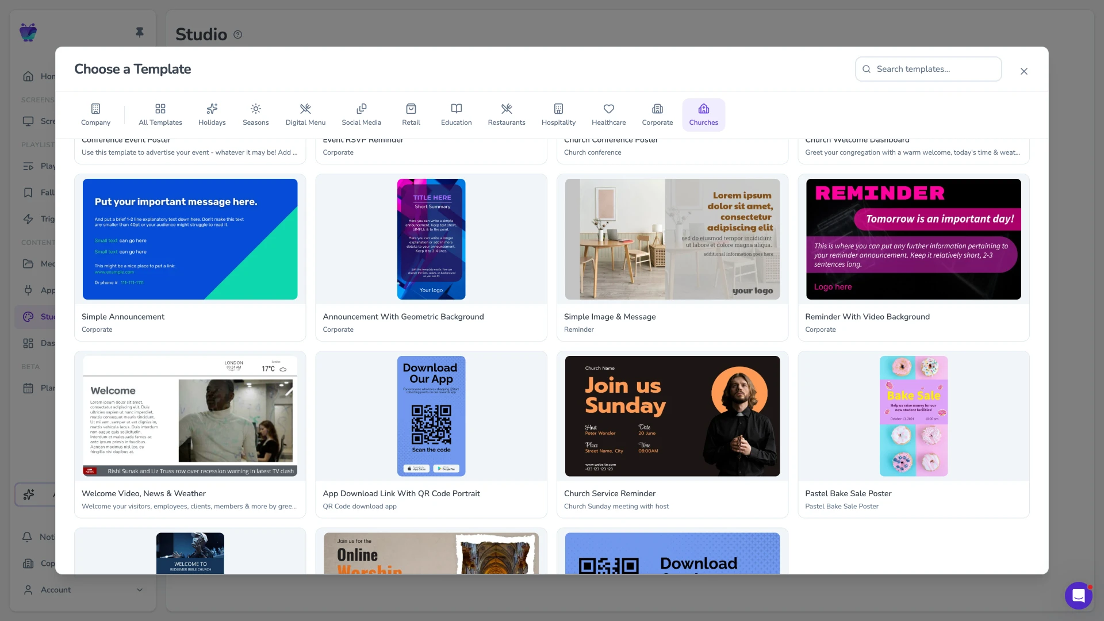Viewport: 1104px width, 621px height.
Task: Open the Corporate office icon
Action: pyautogui.click(x=657, y=109)
